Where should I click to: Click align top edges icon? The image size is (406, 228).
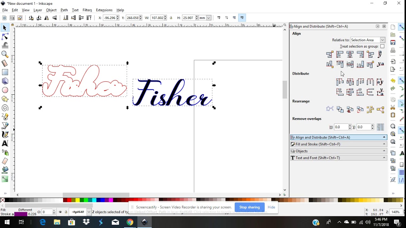point(340,64)
